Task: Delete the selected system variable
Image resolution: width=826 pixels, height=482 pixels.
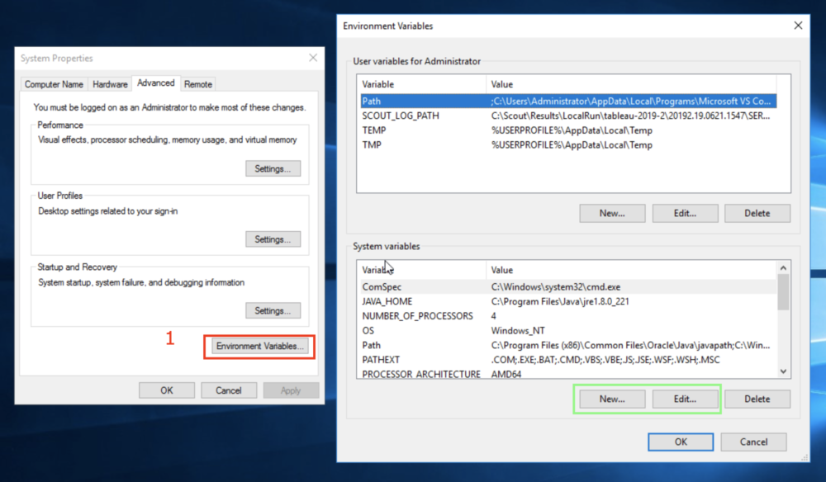Action: click(757, 399)
